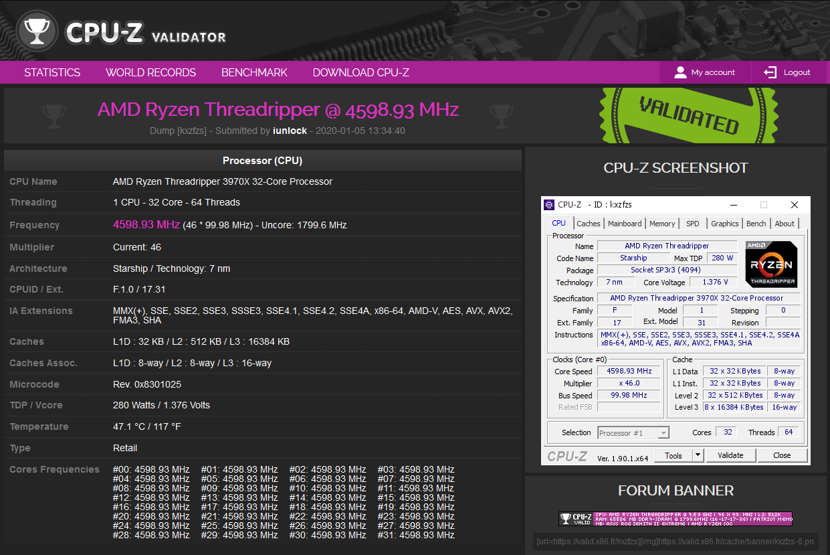This screenshot has height=555, width=830.
Task: Click the Validate button in CPU-Z
Action: coord(730,455)
